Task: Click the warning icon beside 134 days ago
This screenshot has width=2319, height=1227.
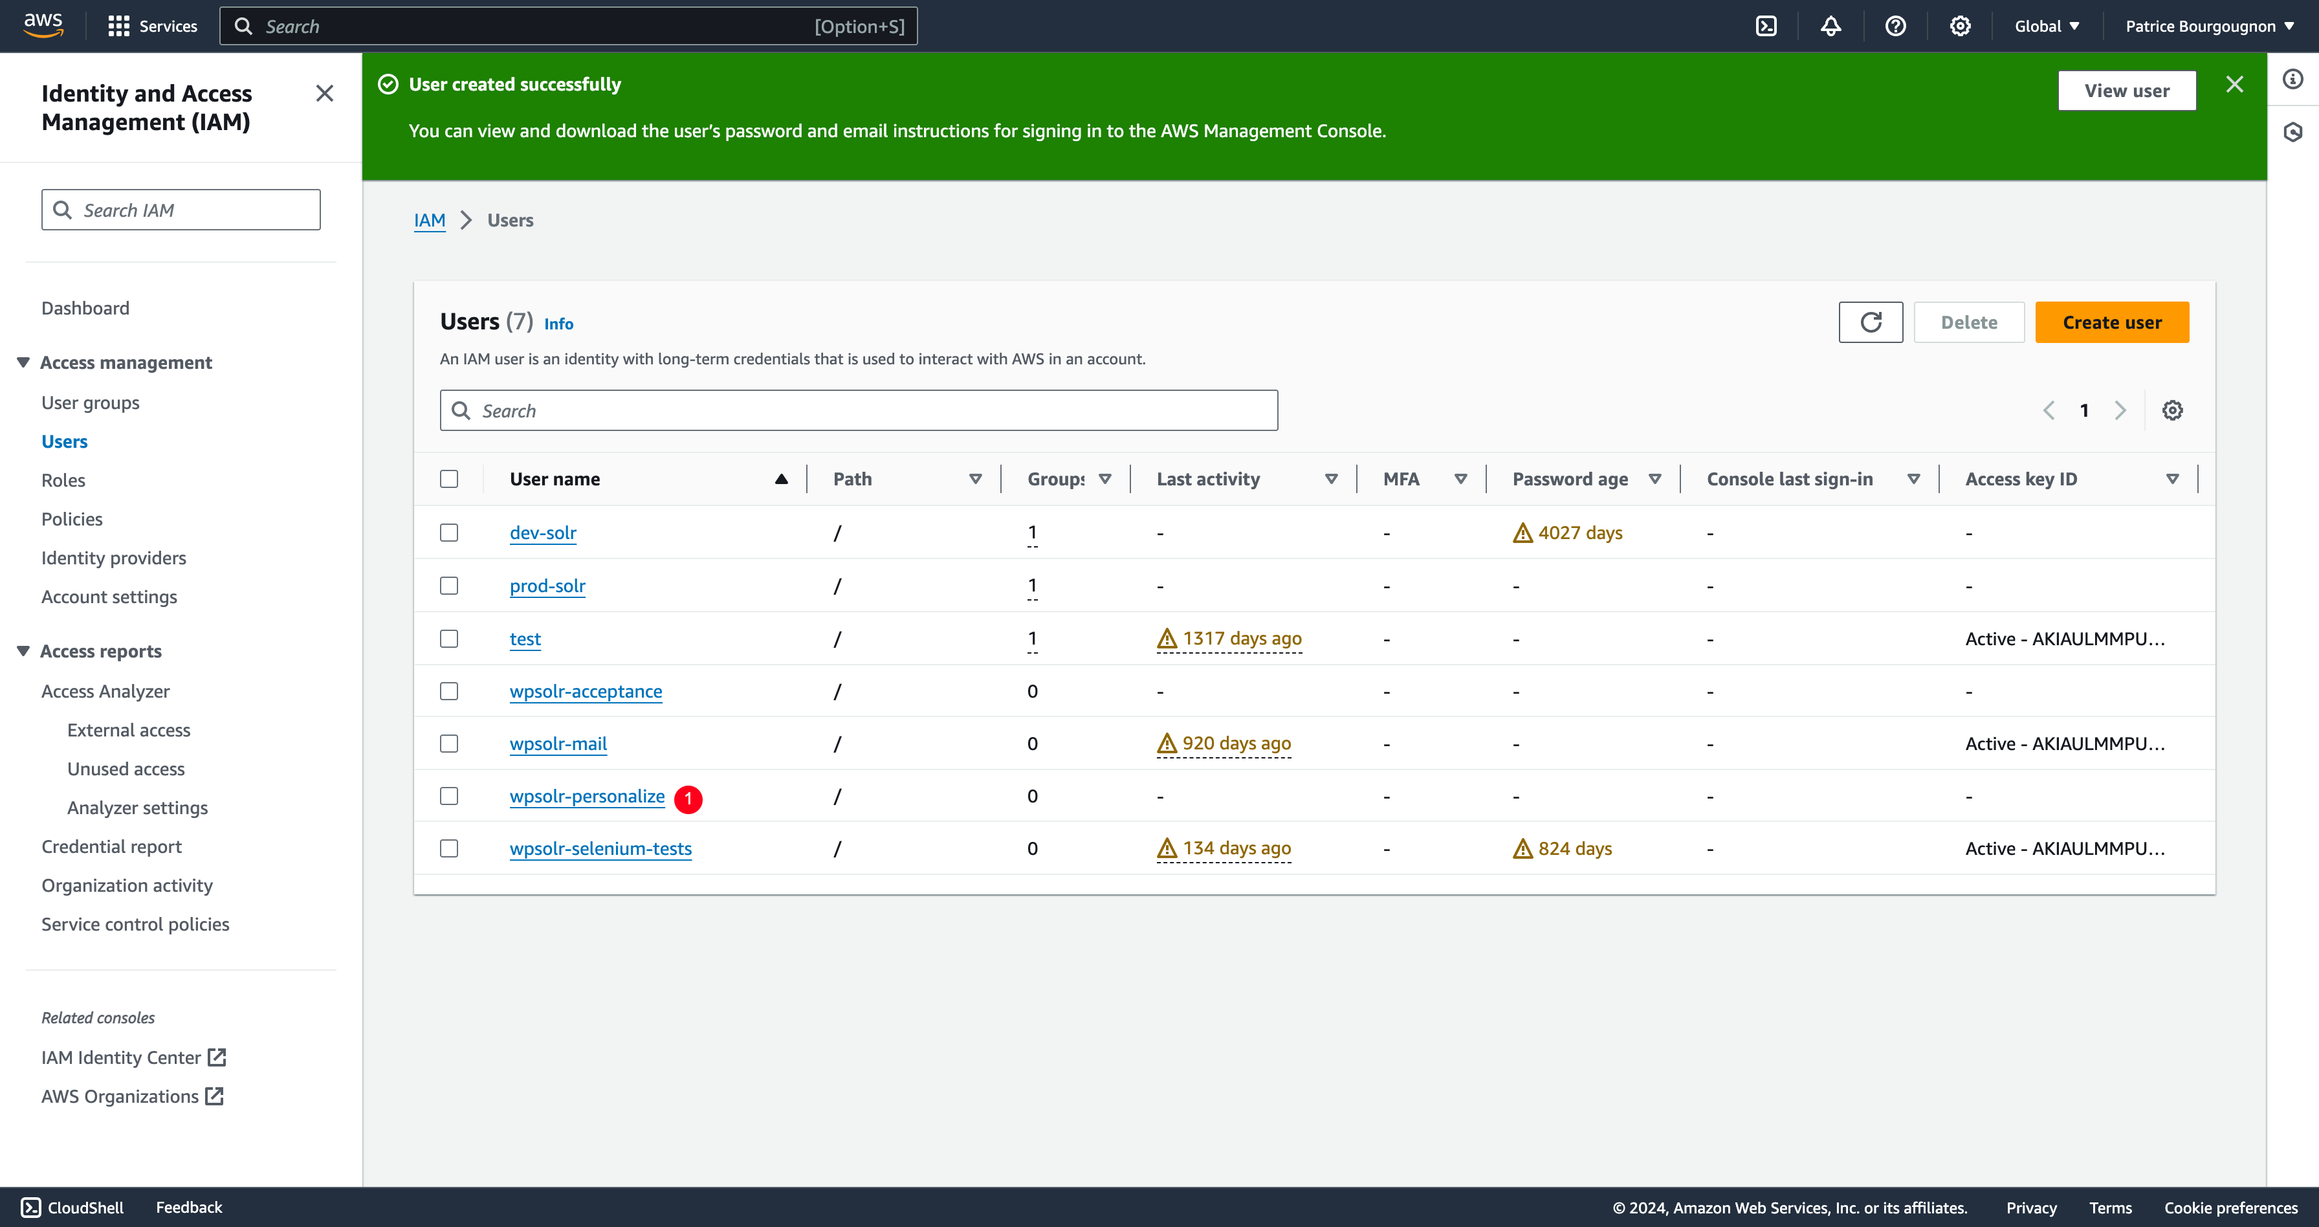Action: point(1167,848)
